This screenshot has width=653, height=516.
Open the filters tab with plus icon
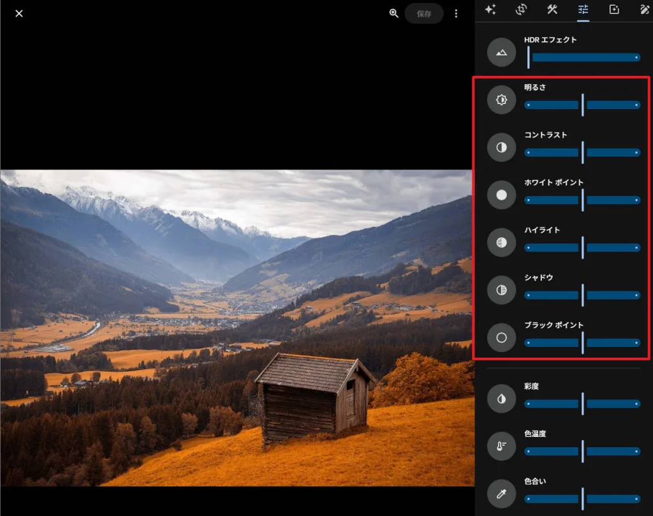[614, 10]
